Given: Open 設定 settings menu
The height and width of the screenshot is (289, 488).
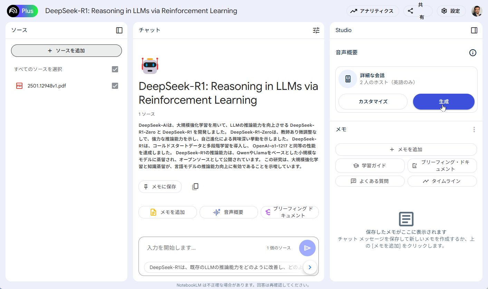Looking at the screenshot, I should pyautogui.click(x=451, y=11).
